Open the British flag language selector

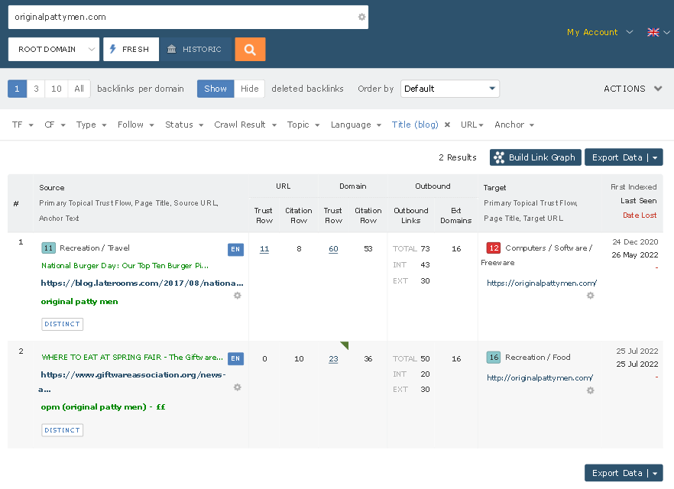pos(653,32)
